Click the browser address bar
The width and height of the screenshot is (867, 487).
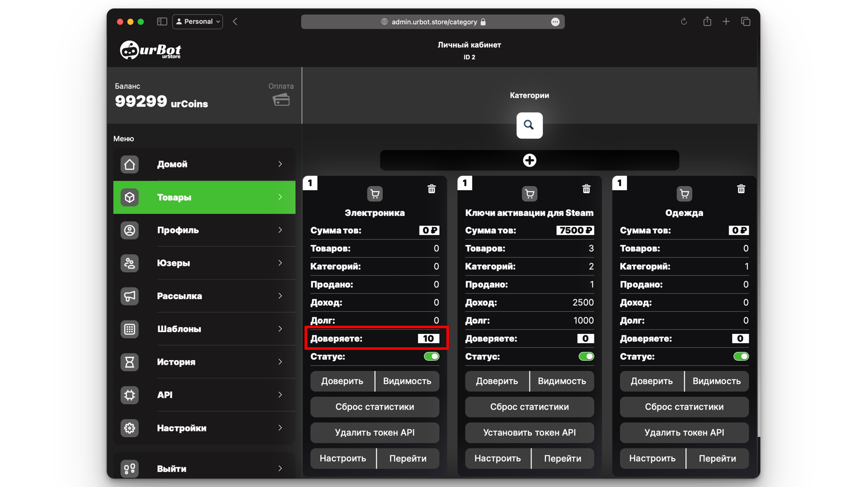433,22
